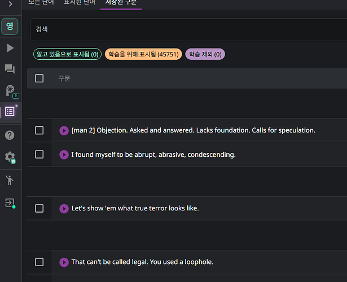Screen dimensions: 347x282
Task: Click the exit arrow sidebar icon
Action: click(x=10, y=202)
